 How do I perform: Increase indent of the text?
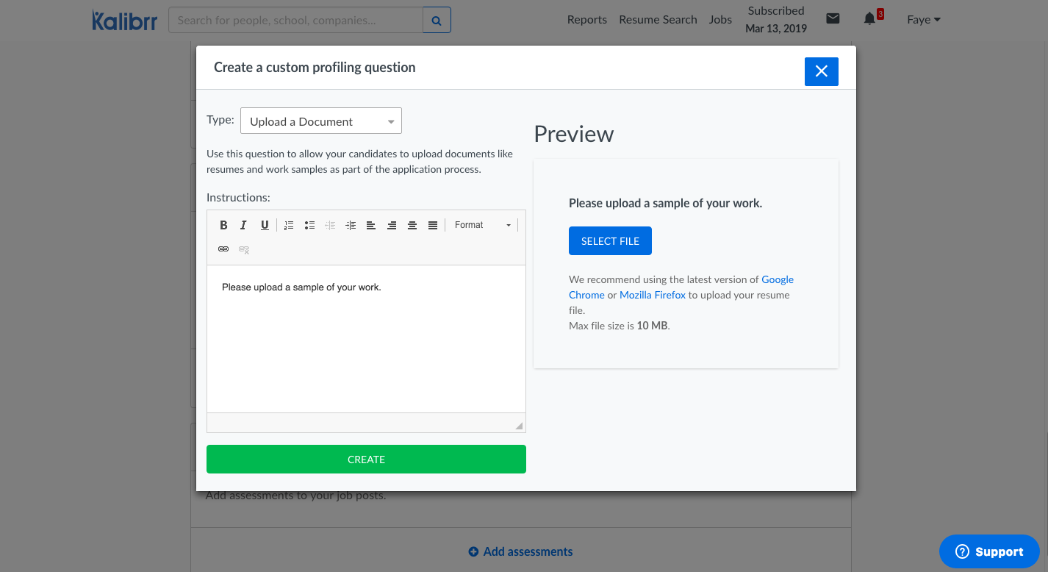[x=351, y=225]
